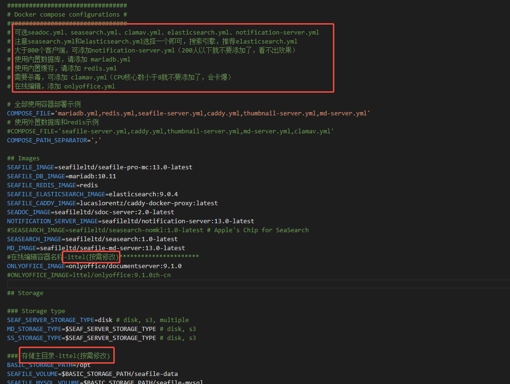The height and width of the screenshot is (384, 510).
Task: Click the "## Images" section heading
Action: click(23, 158)
